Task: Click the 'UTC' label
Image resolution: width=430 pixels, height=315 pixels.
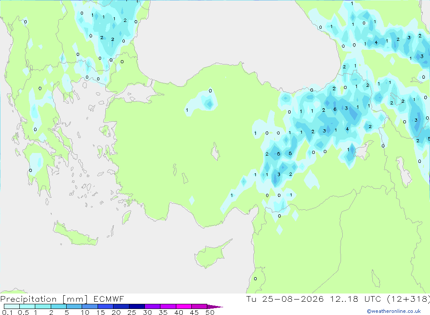Action: tap(373, 299)
